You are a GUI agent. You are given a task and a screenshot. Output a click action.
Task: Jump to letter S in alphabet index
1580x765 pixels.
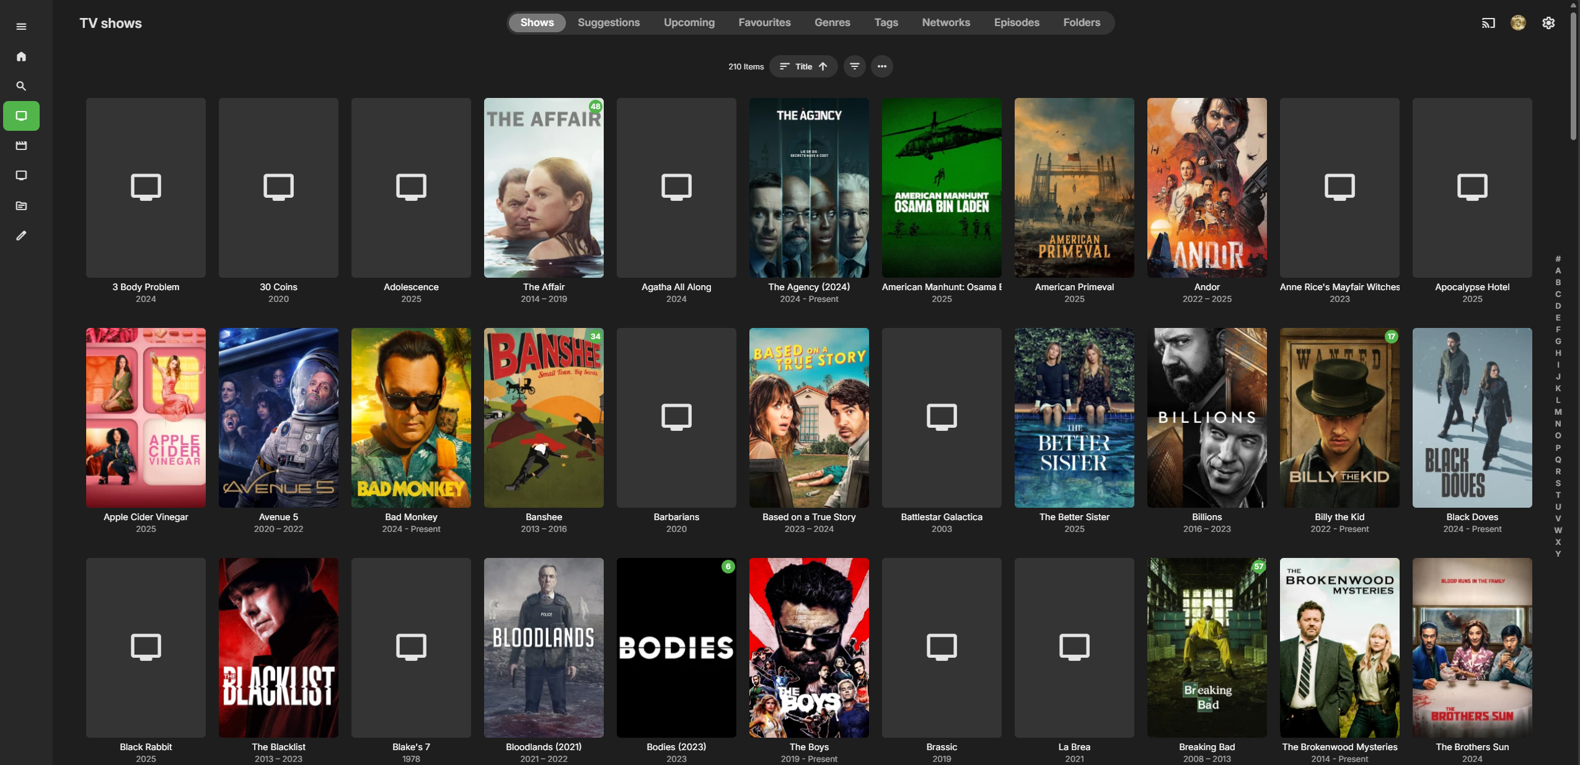1558,484
